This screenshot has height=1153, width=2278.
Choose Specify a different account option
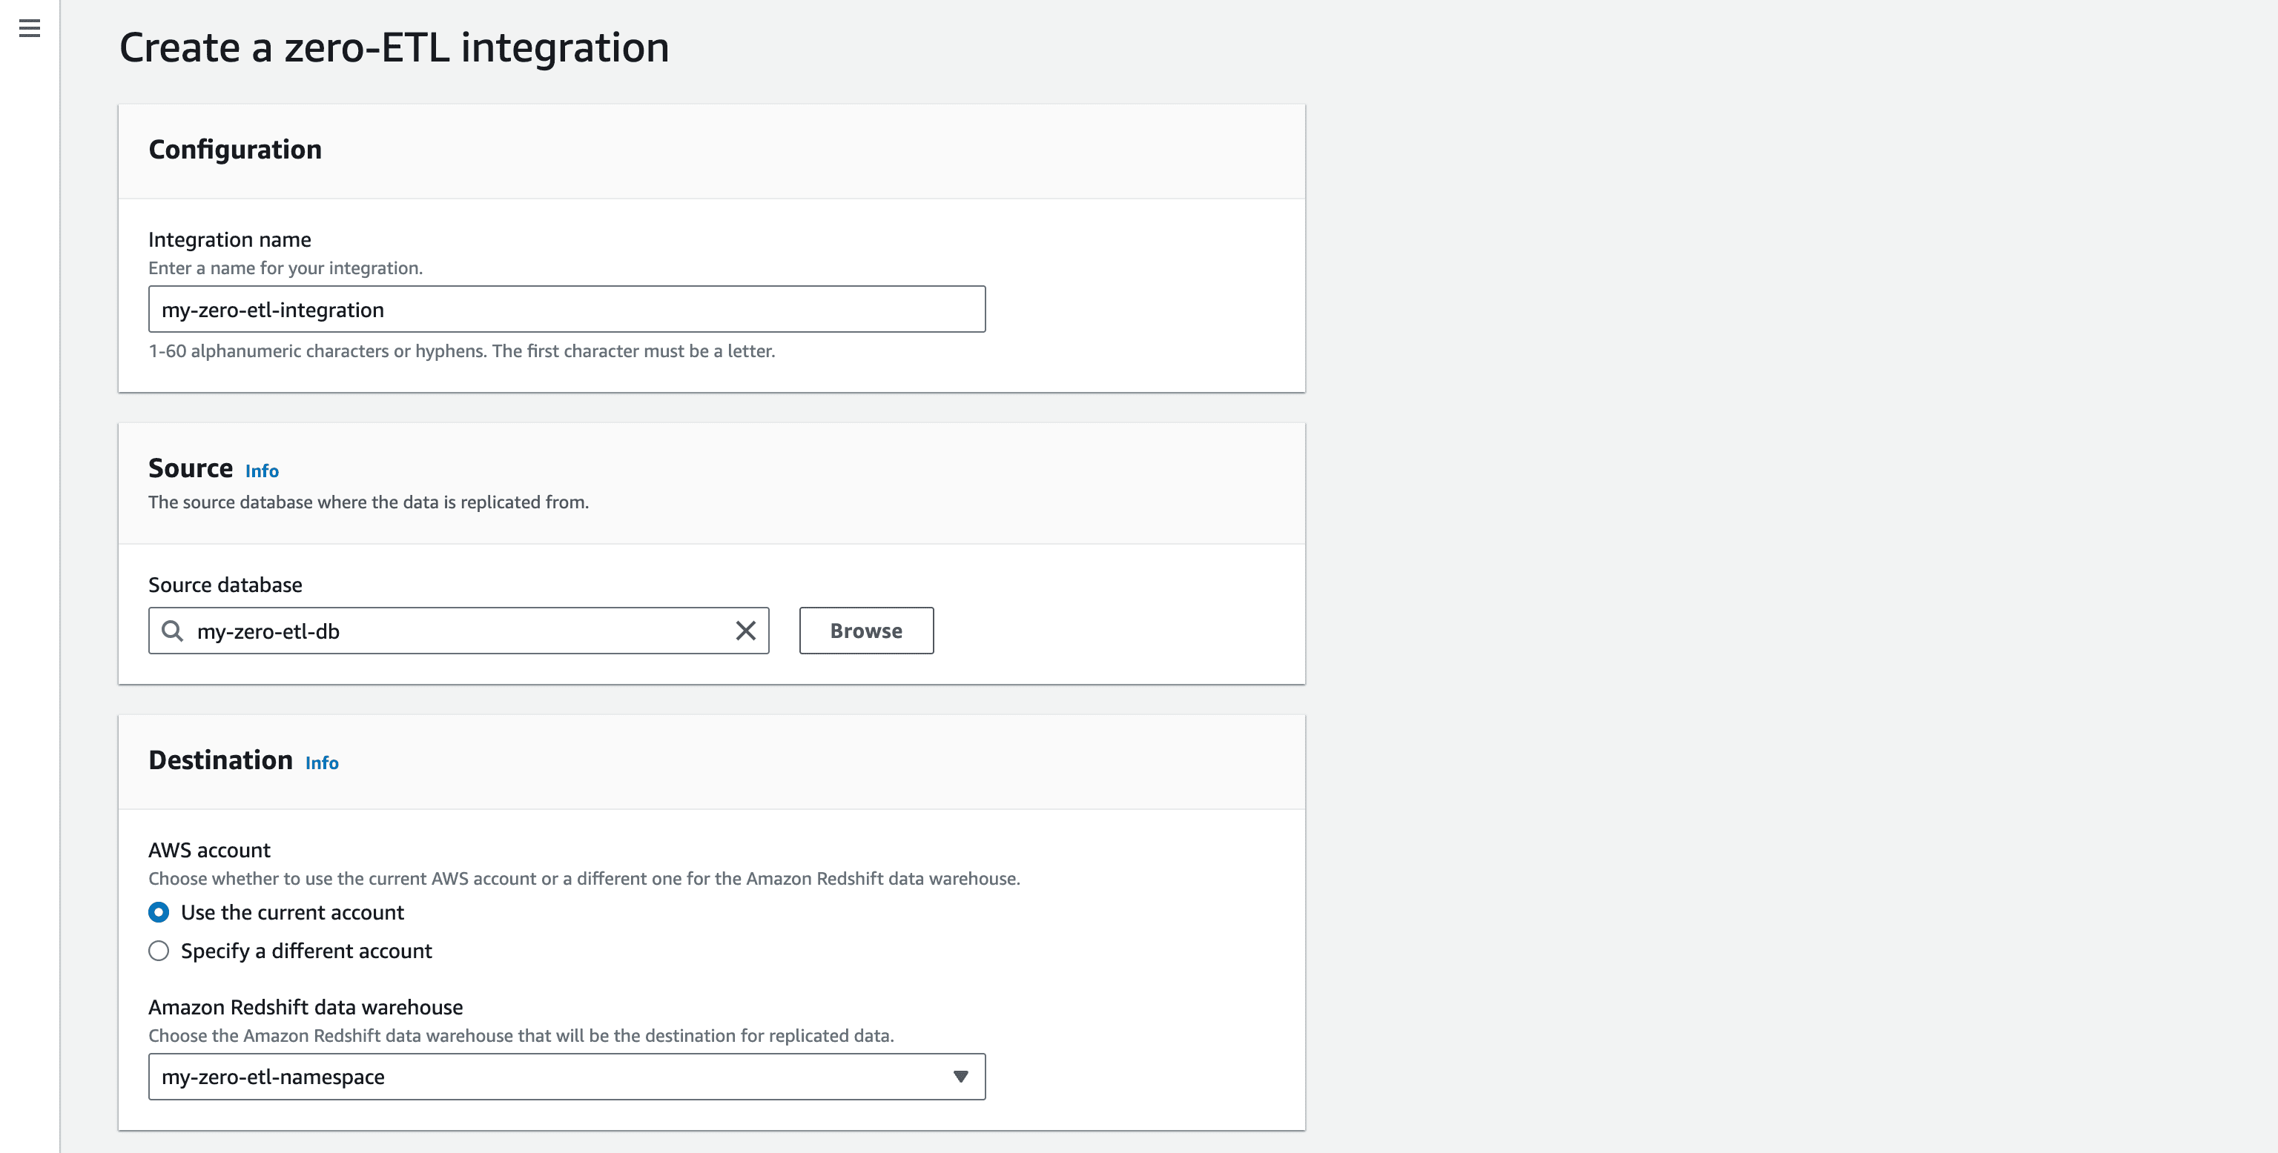159,951
